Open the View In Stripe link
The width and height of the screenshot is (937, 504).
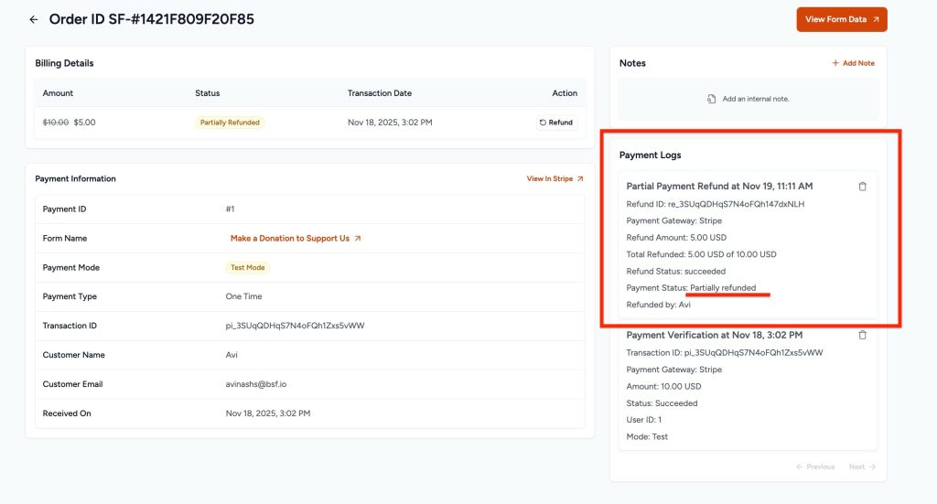(555, 178)
